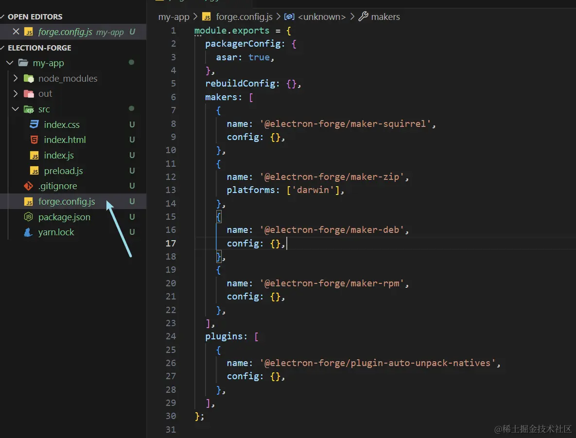Collapse the OPEN EDITORS section
The width and height of the screenshot is (576, 438).
(x=2, y=17)
